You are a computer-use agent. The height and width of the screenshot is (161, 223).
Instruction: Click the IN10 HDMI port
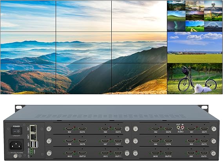point(155,153)
